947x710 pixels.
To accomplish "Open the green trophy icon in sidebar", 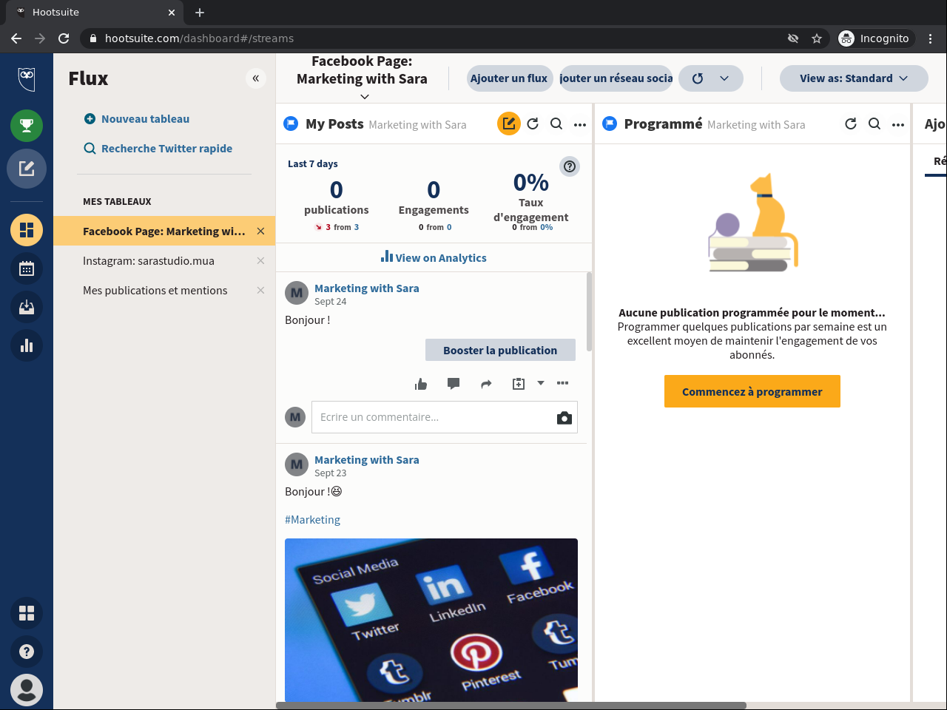I will (x=27, y=126).
